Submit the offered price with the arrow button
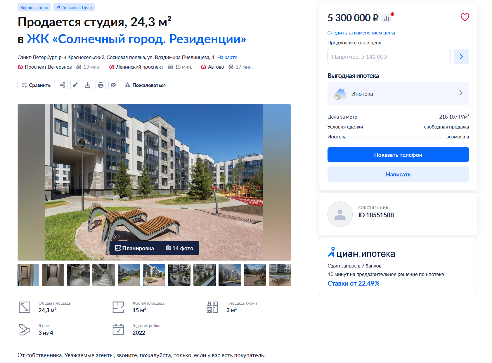 pyautogui.click(x=461, y=56)
